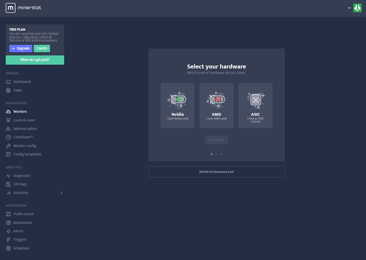The height and width of the screenshot is (260, 366).
Task: Expand the account dropdown arrow
Action: (x=349, y=8)
